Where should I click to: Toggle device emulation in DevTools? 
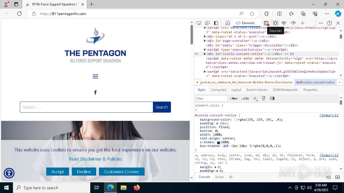(207, 23)
